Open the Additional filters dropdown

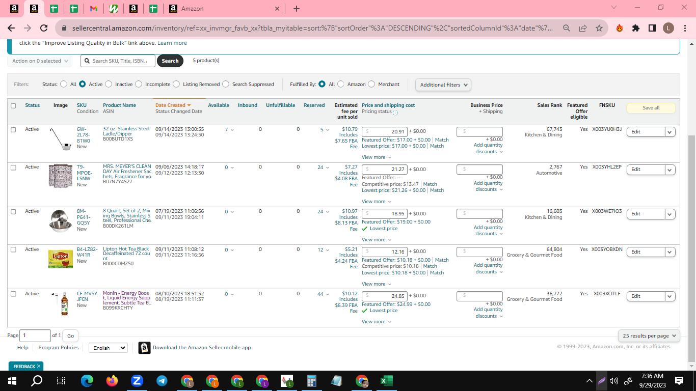click(x=443, y=85)
